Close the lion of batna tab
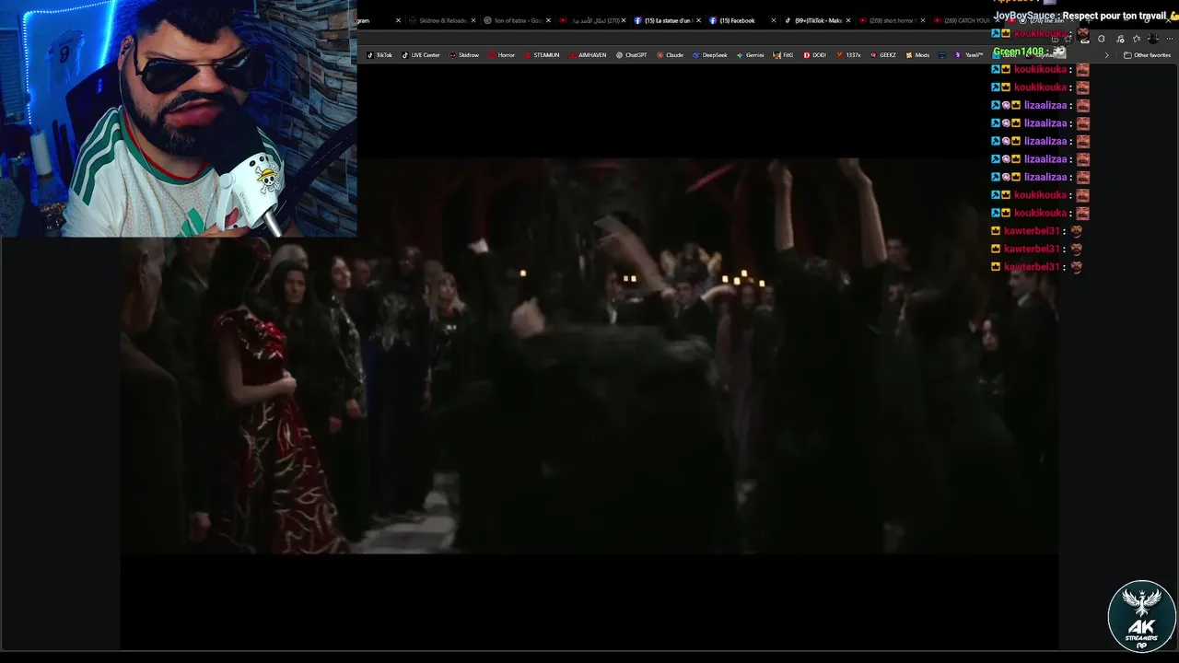This screenshot has height=663, width=1179. pos(548,20)
